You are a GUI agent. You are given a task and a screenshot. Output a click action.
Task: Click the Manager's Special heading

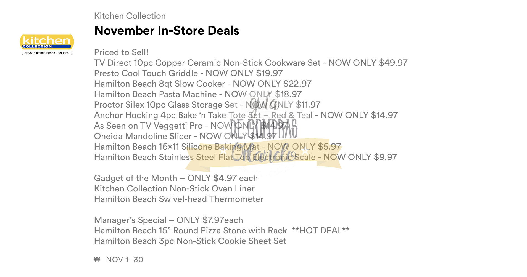coord(168,220)
